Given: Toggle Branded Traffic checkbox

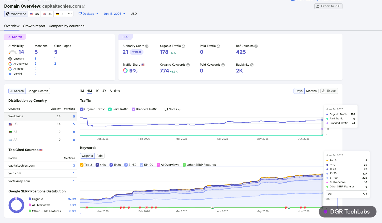Looking at the screenshot, I should [133, 109].
